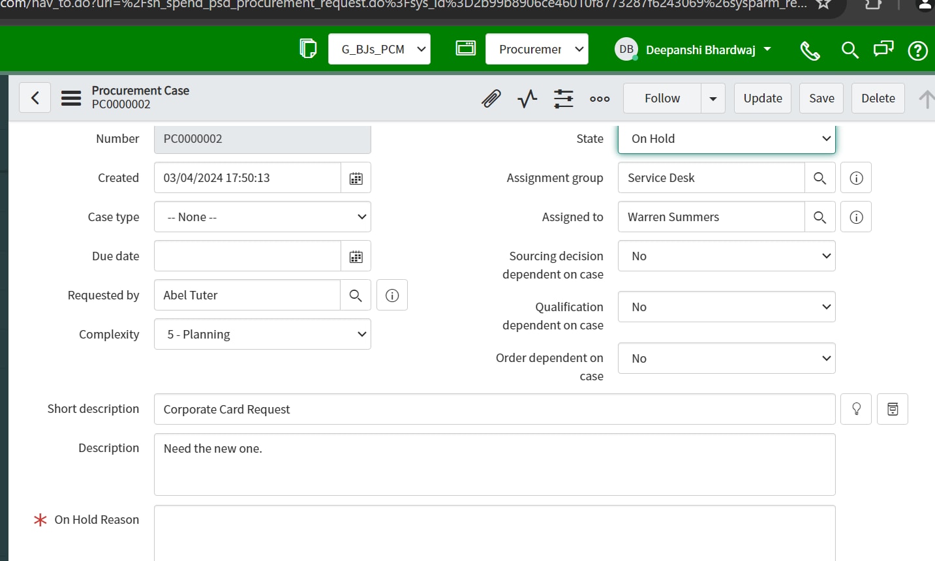
Task: Open the header search icon
Action: 850,50
